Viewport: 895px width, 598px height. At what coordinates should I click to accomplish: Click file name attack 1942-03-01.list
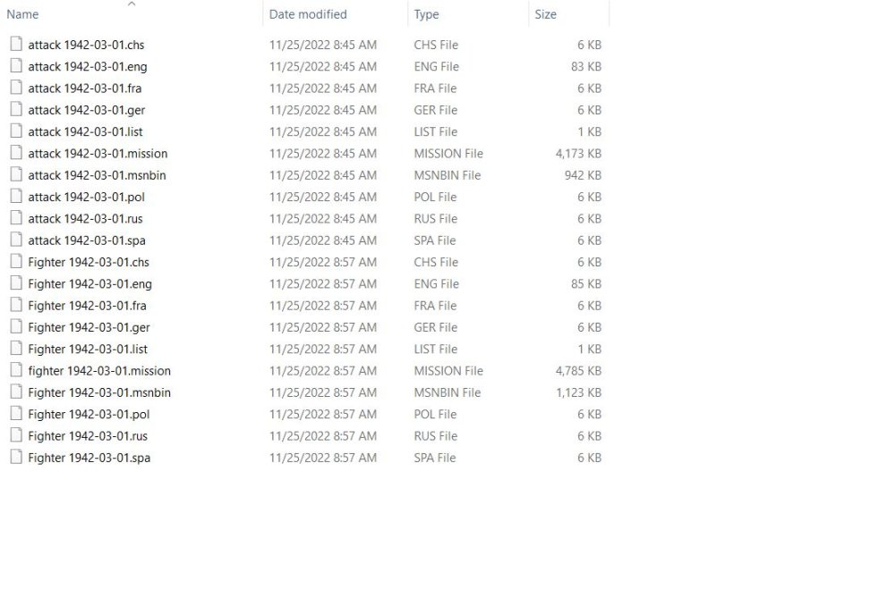pyautogui.click(x=85, y=131)
